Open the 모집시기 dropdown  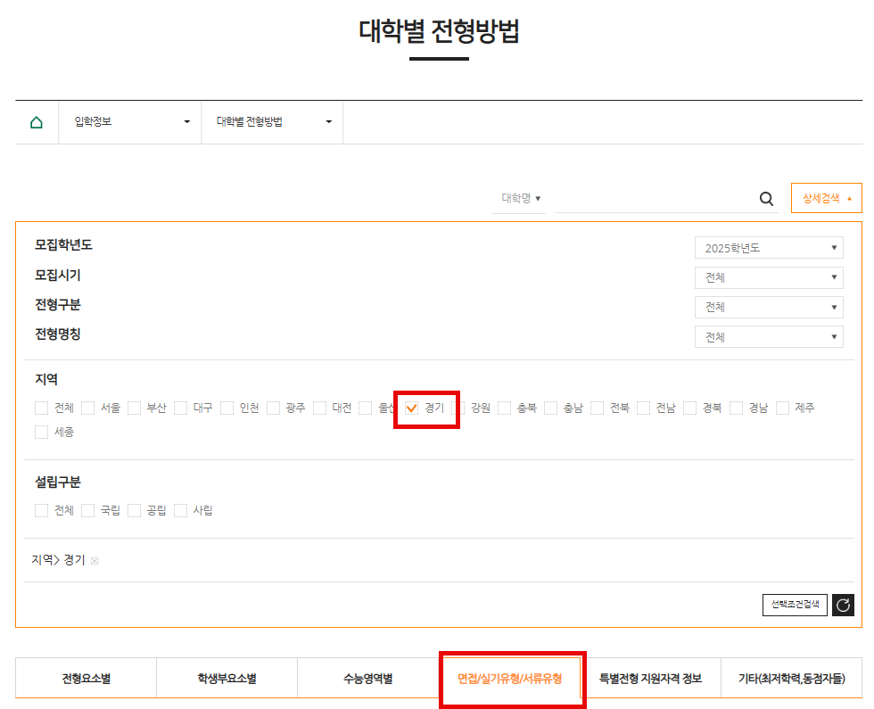tap(769, 277)
